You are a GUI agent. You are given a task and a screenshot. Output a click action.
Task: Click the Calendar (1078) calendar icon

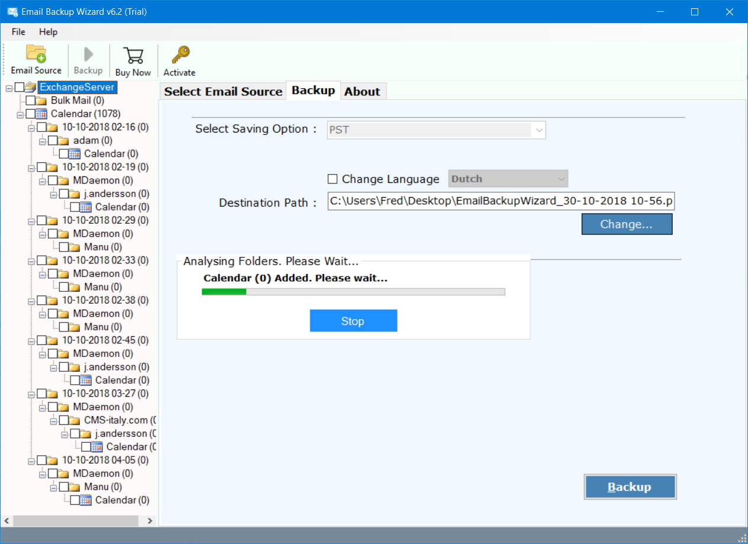(x=41, y=114)
